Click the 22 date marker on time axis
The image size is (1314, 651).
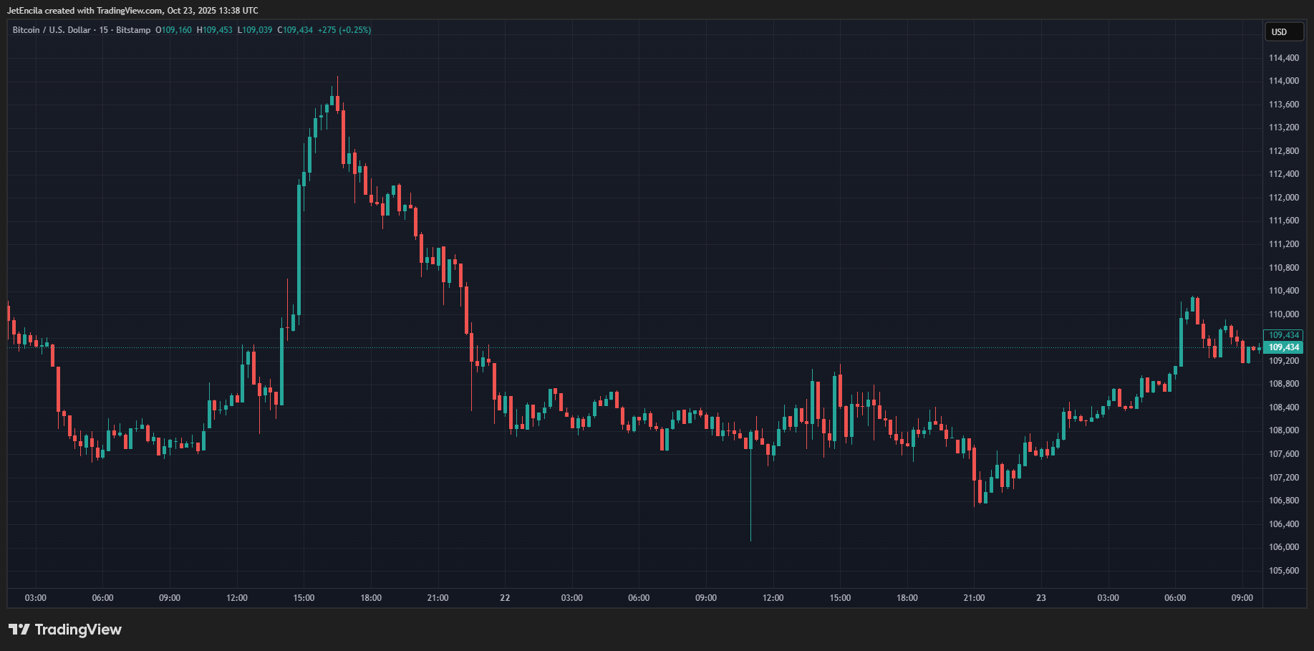[505, 598]
